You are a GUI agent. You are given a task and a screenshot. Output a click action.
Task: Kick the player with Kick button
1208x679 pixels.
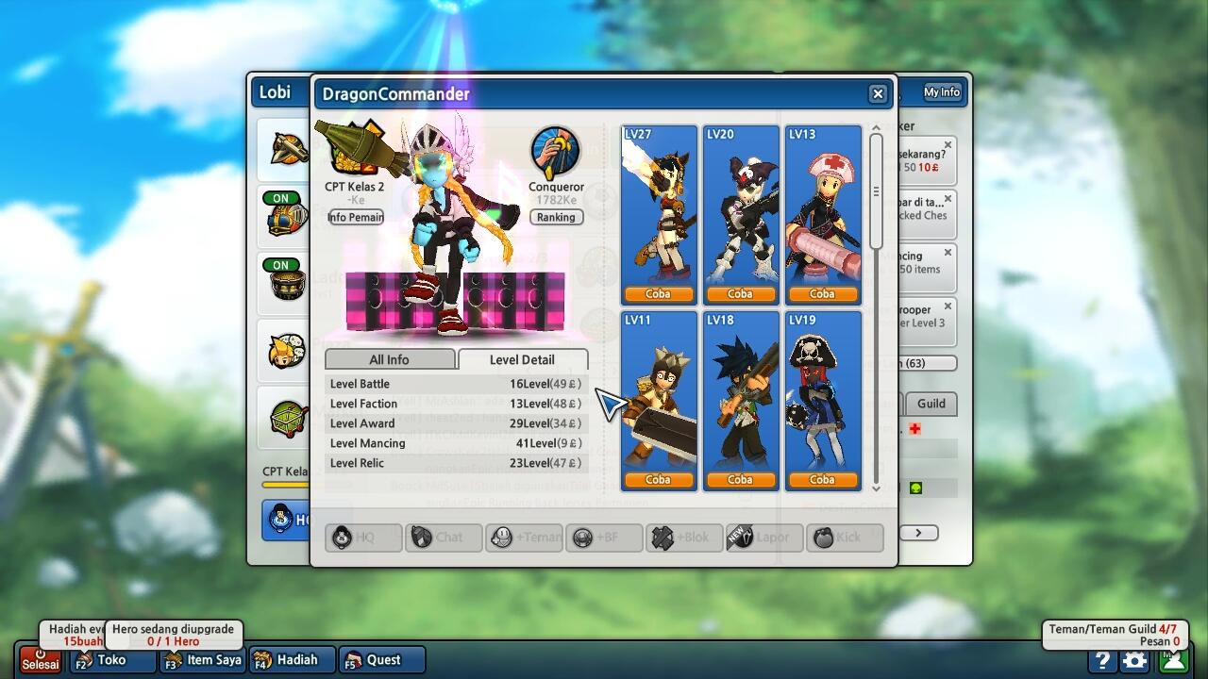(845, 538)
